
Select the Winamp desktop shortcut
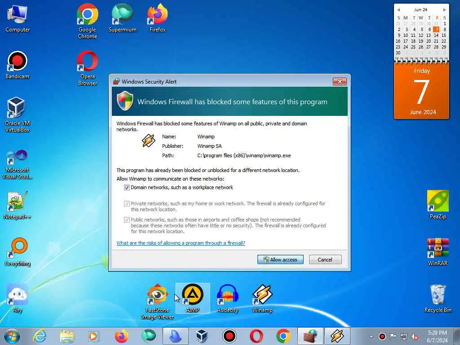click(262, 299)
